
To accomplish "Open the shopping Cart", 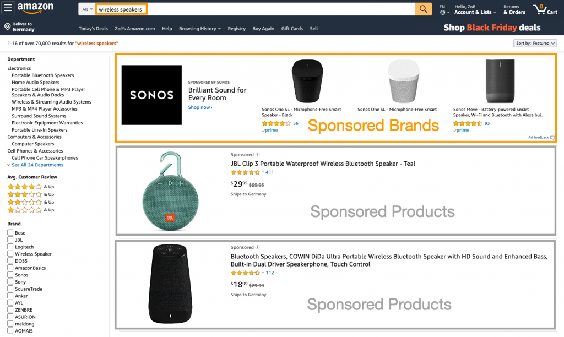I will [544, 9].
